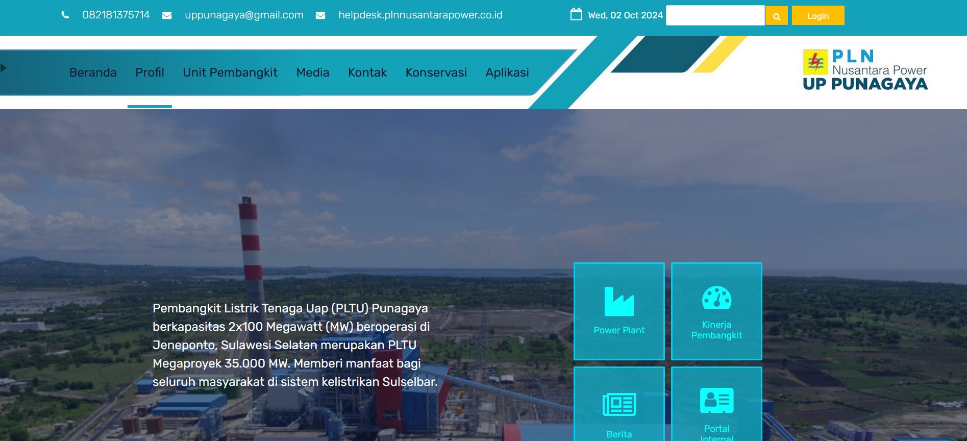Viewport: 967px width, 441px height.
Task: Open the Unit Pembangkit menu
Action: click(230, 72)
